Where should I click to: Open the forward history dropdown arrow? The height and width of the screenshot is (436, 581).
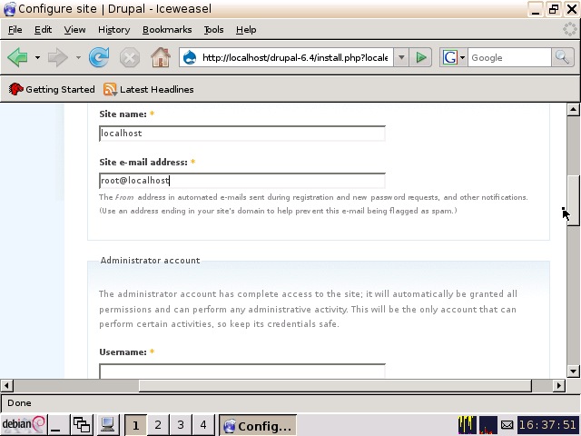[x=78, y=57]
